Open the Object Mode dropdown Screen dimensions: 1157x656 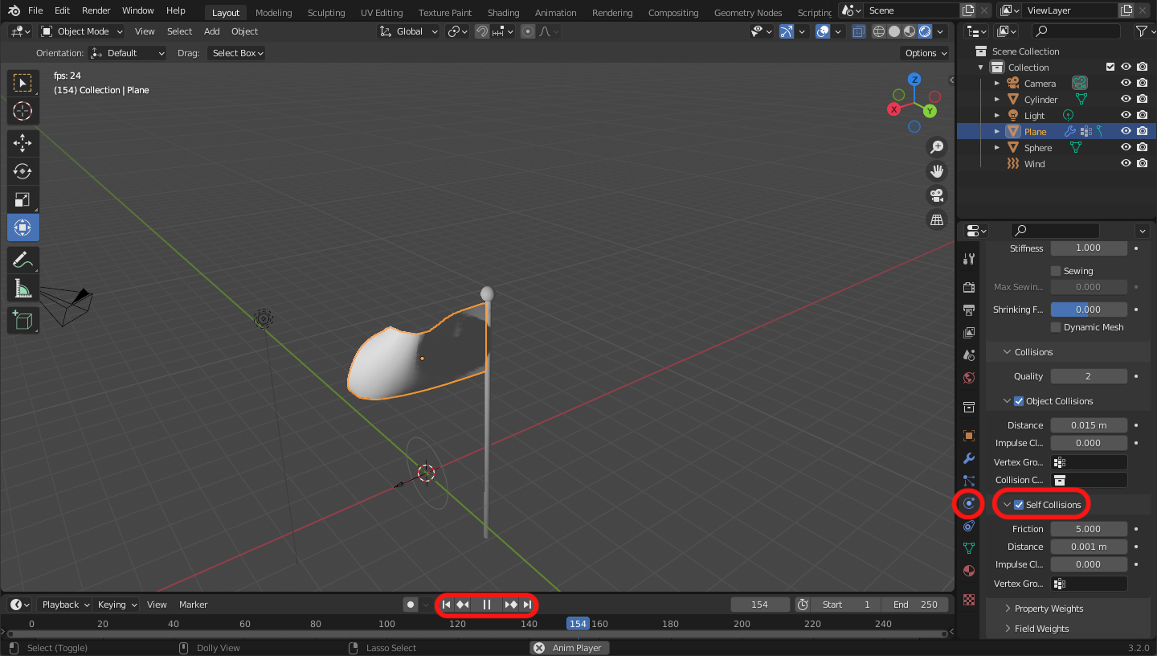pos(82,31)
